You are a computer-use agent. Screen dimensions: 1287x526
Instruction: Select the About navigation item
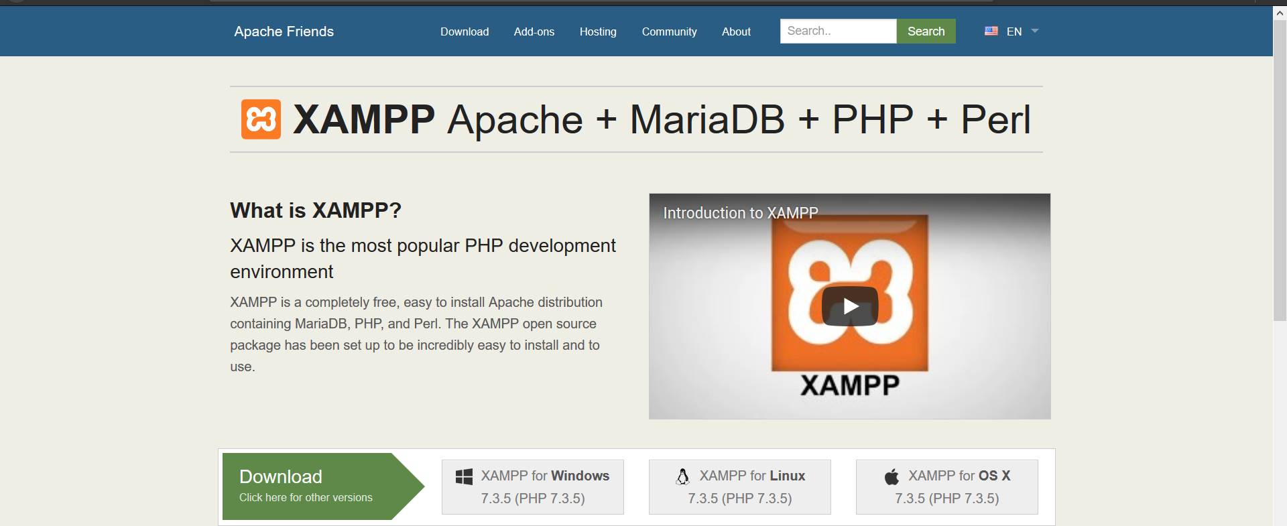[735, 31]
